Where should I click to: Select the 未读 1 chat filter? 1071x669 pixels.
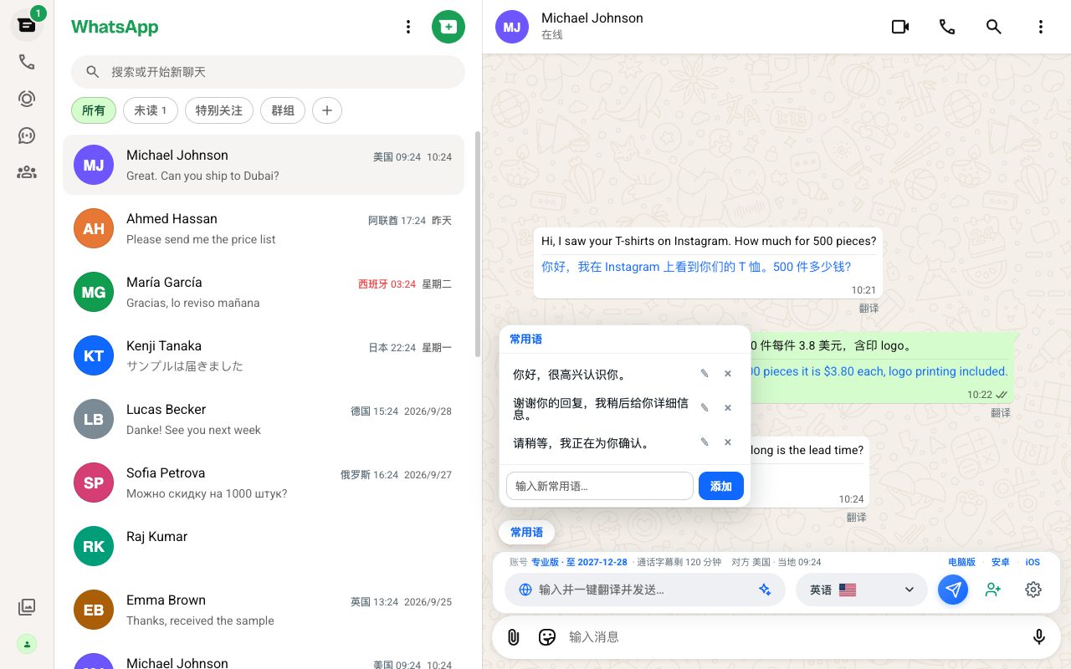pyautogui.click(x=151, y=110)
